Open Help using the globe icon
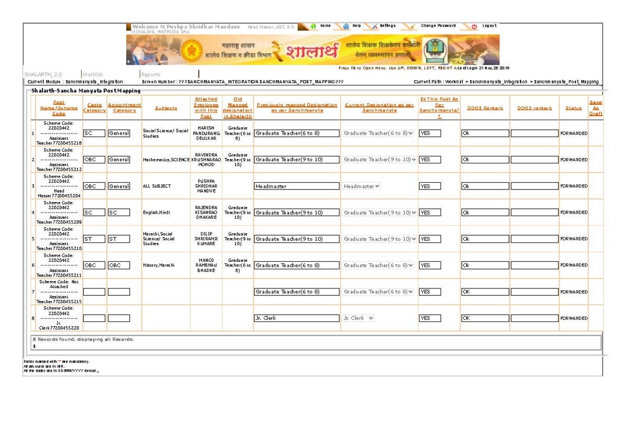Image resolution: width=628 pixels, height=444 pixels. pyautogui.click(x=346, y=25)
